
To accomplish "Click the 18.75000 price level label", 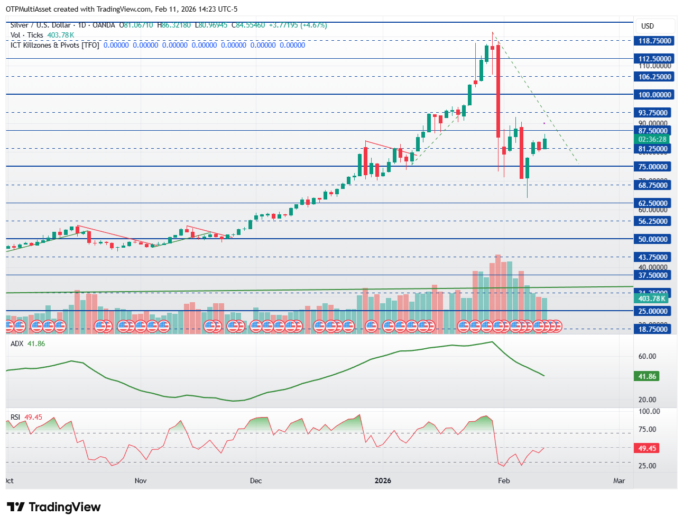I will point(653,329).
